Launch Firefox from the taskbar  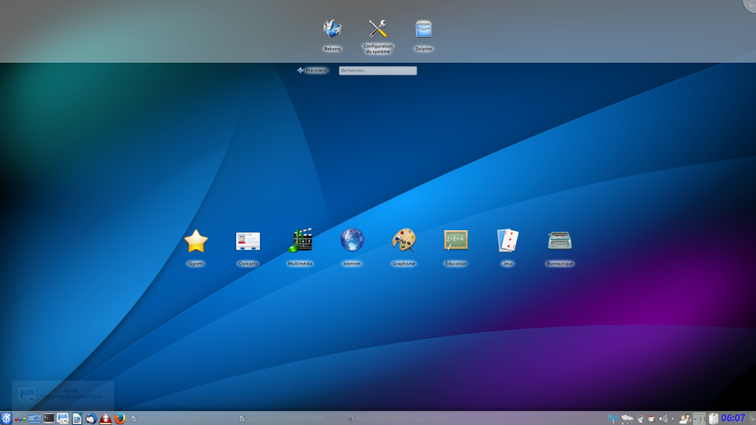click(120, 418)
